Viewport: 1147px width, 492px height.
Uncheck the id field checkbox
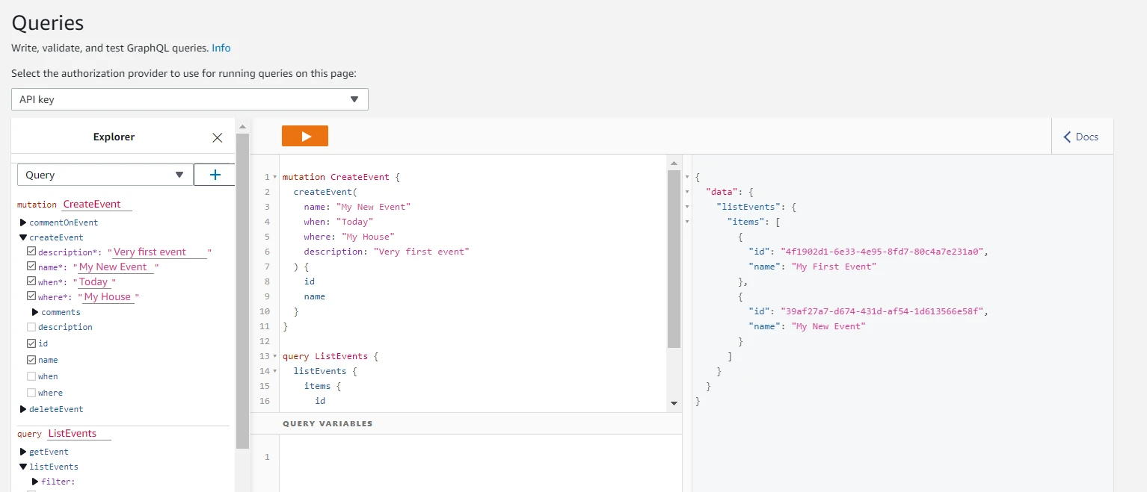point(31,343)
